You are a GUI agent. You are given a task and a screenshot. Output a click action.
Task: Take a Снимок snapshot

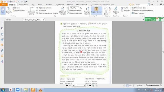tap(16, 8)
